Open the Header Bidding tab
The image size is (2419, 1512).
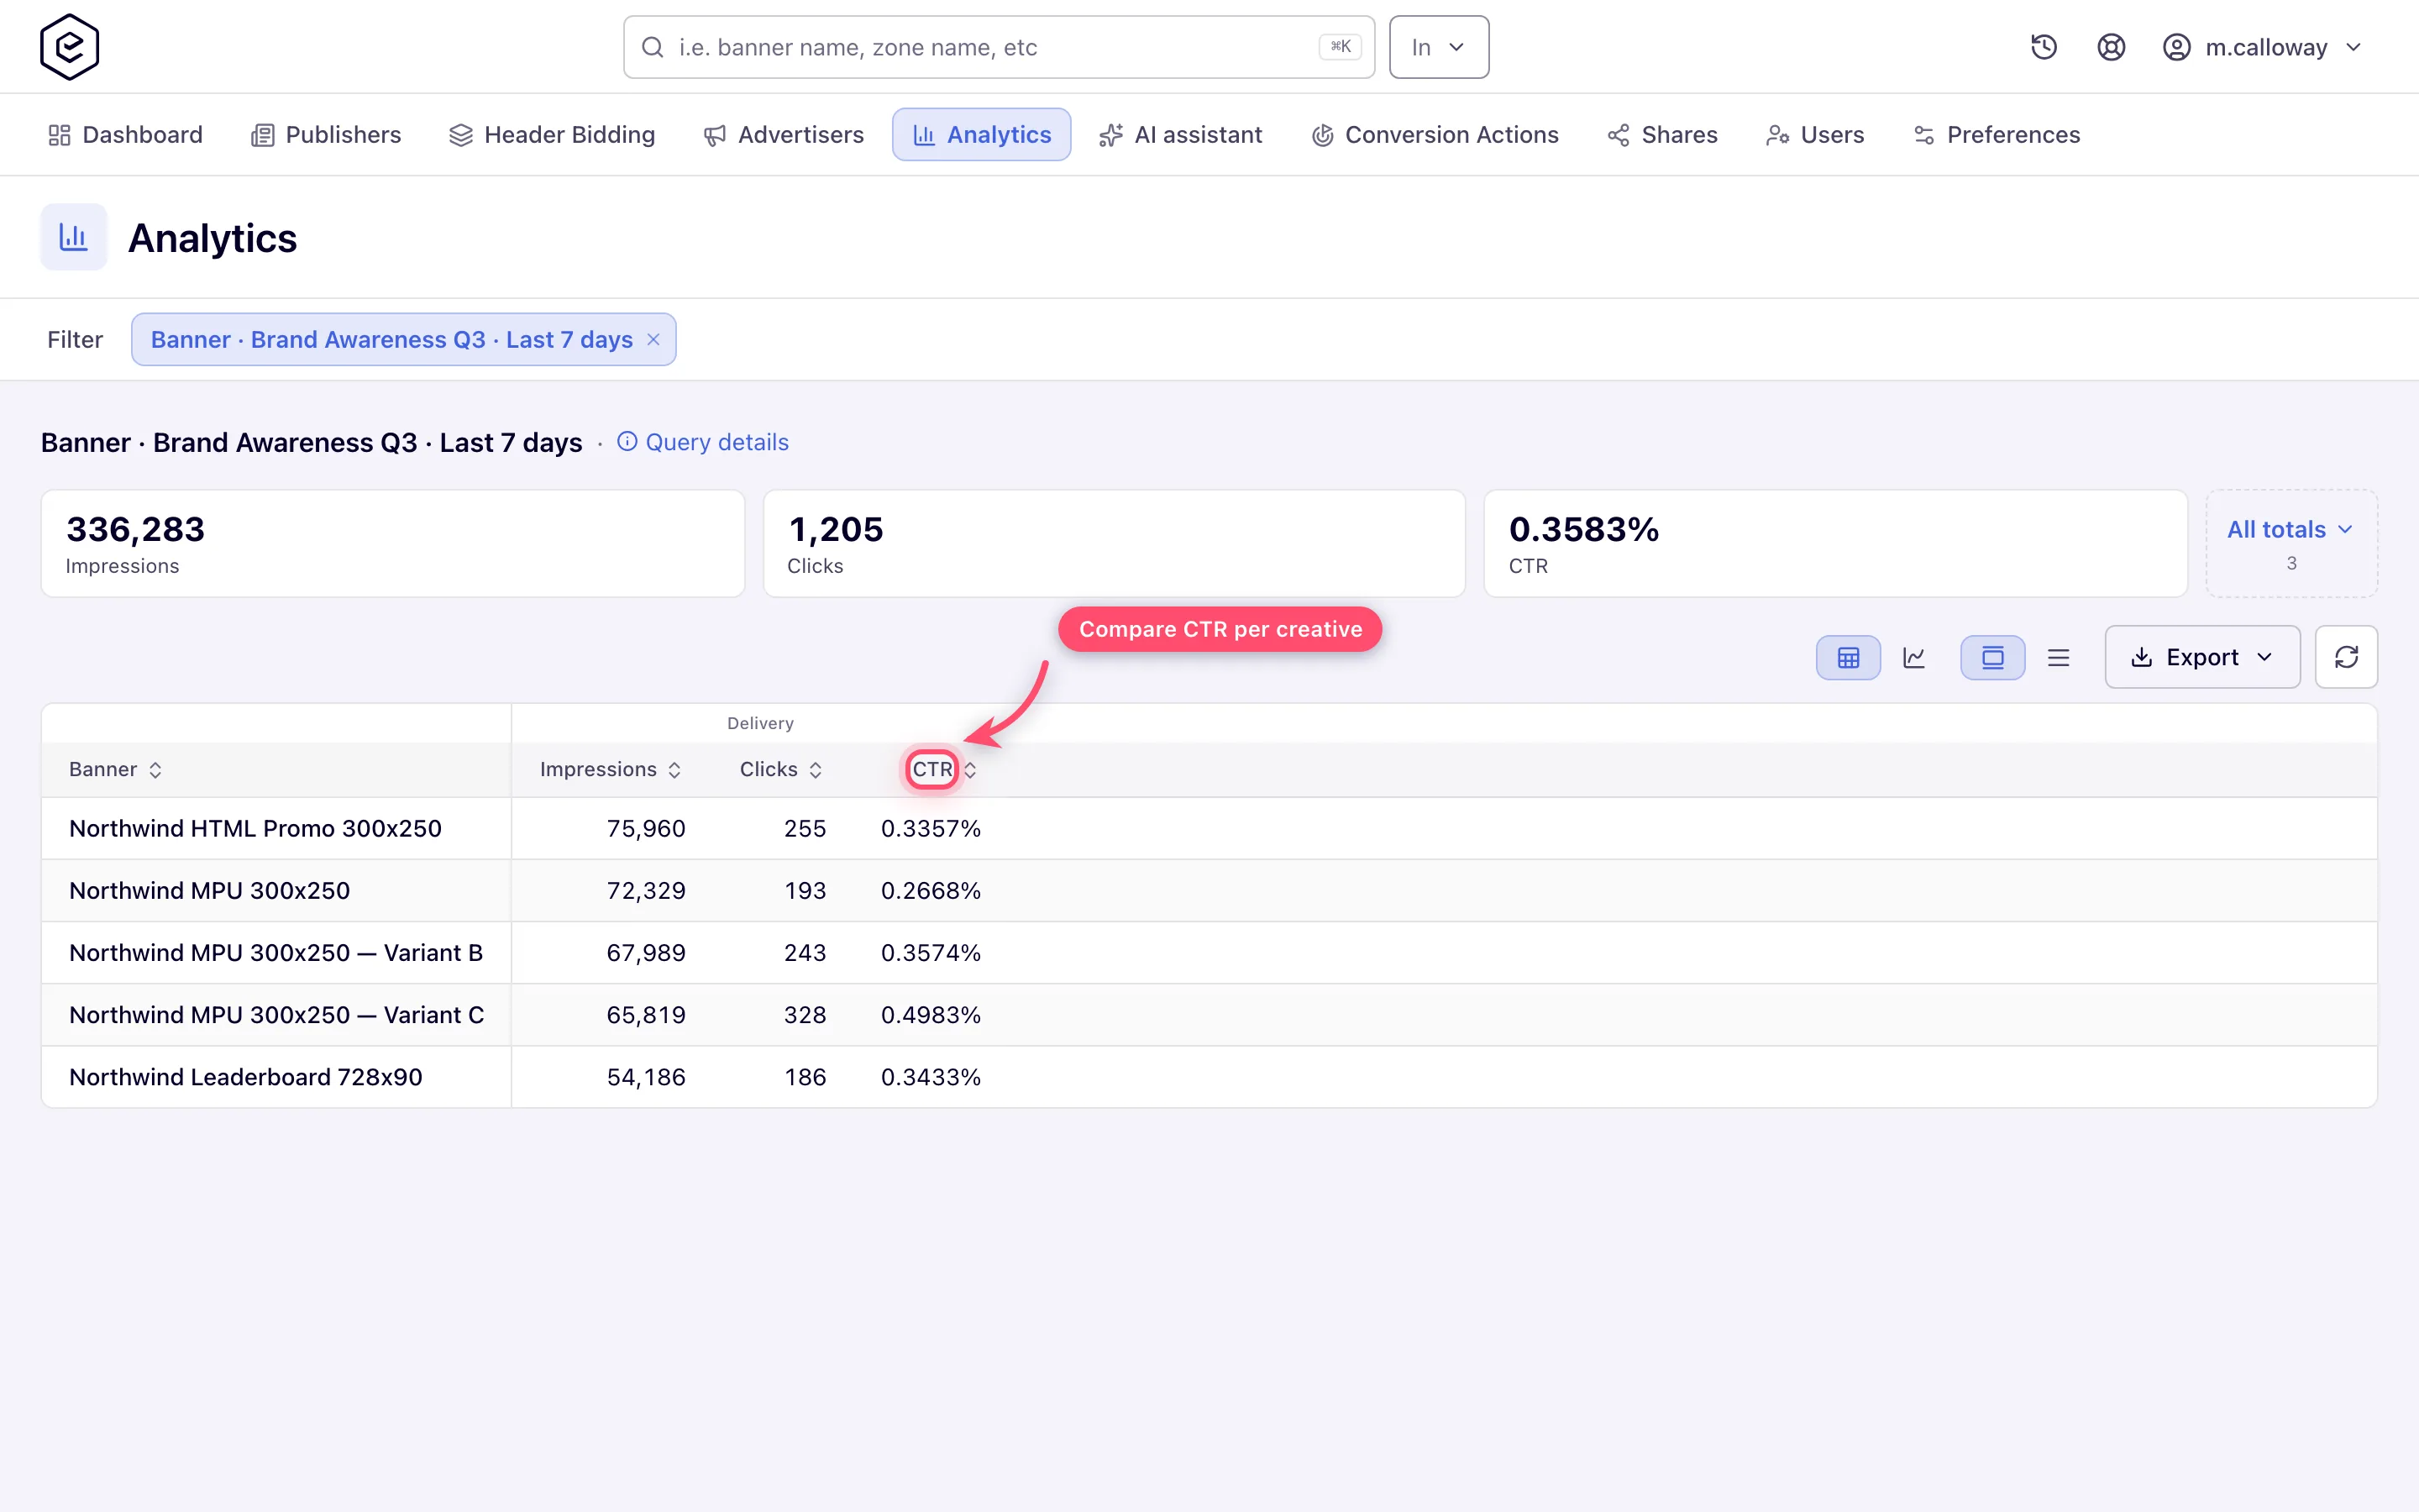tap(552, 135)
